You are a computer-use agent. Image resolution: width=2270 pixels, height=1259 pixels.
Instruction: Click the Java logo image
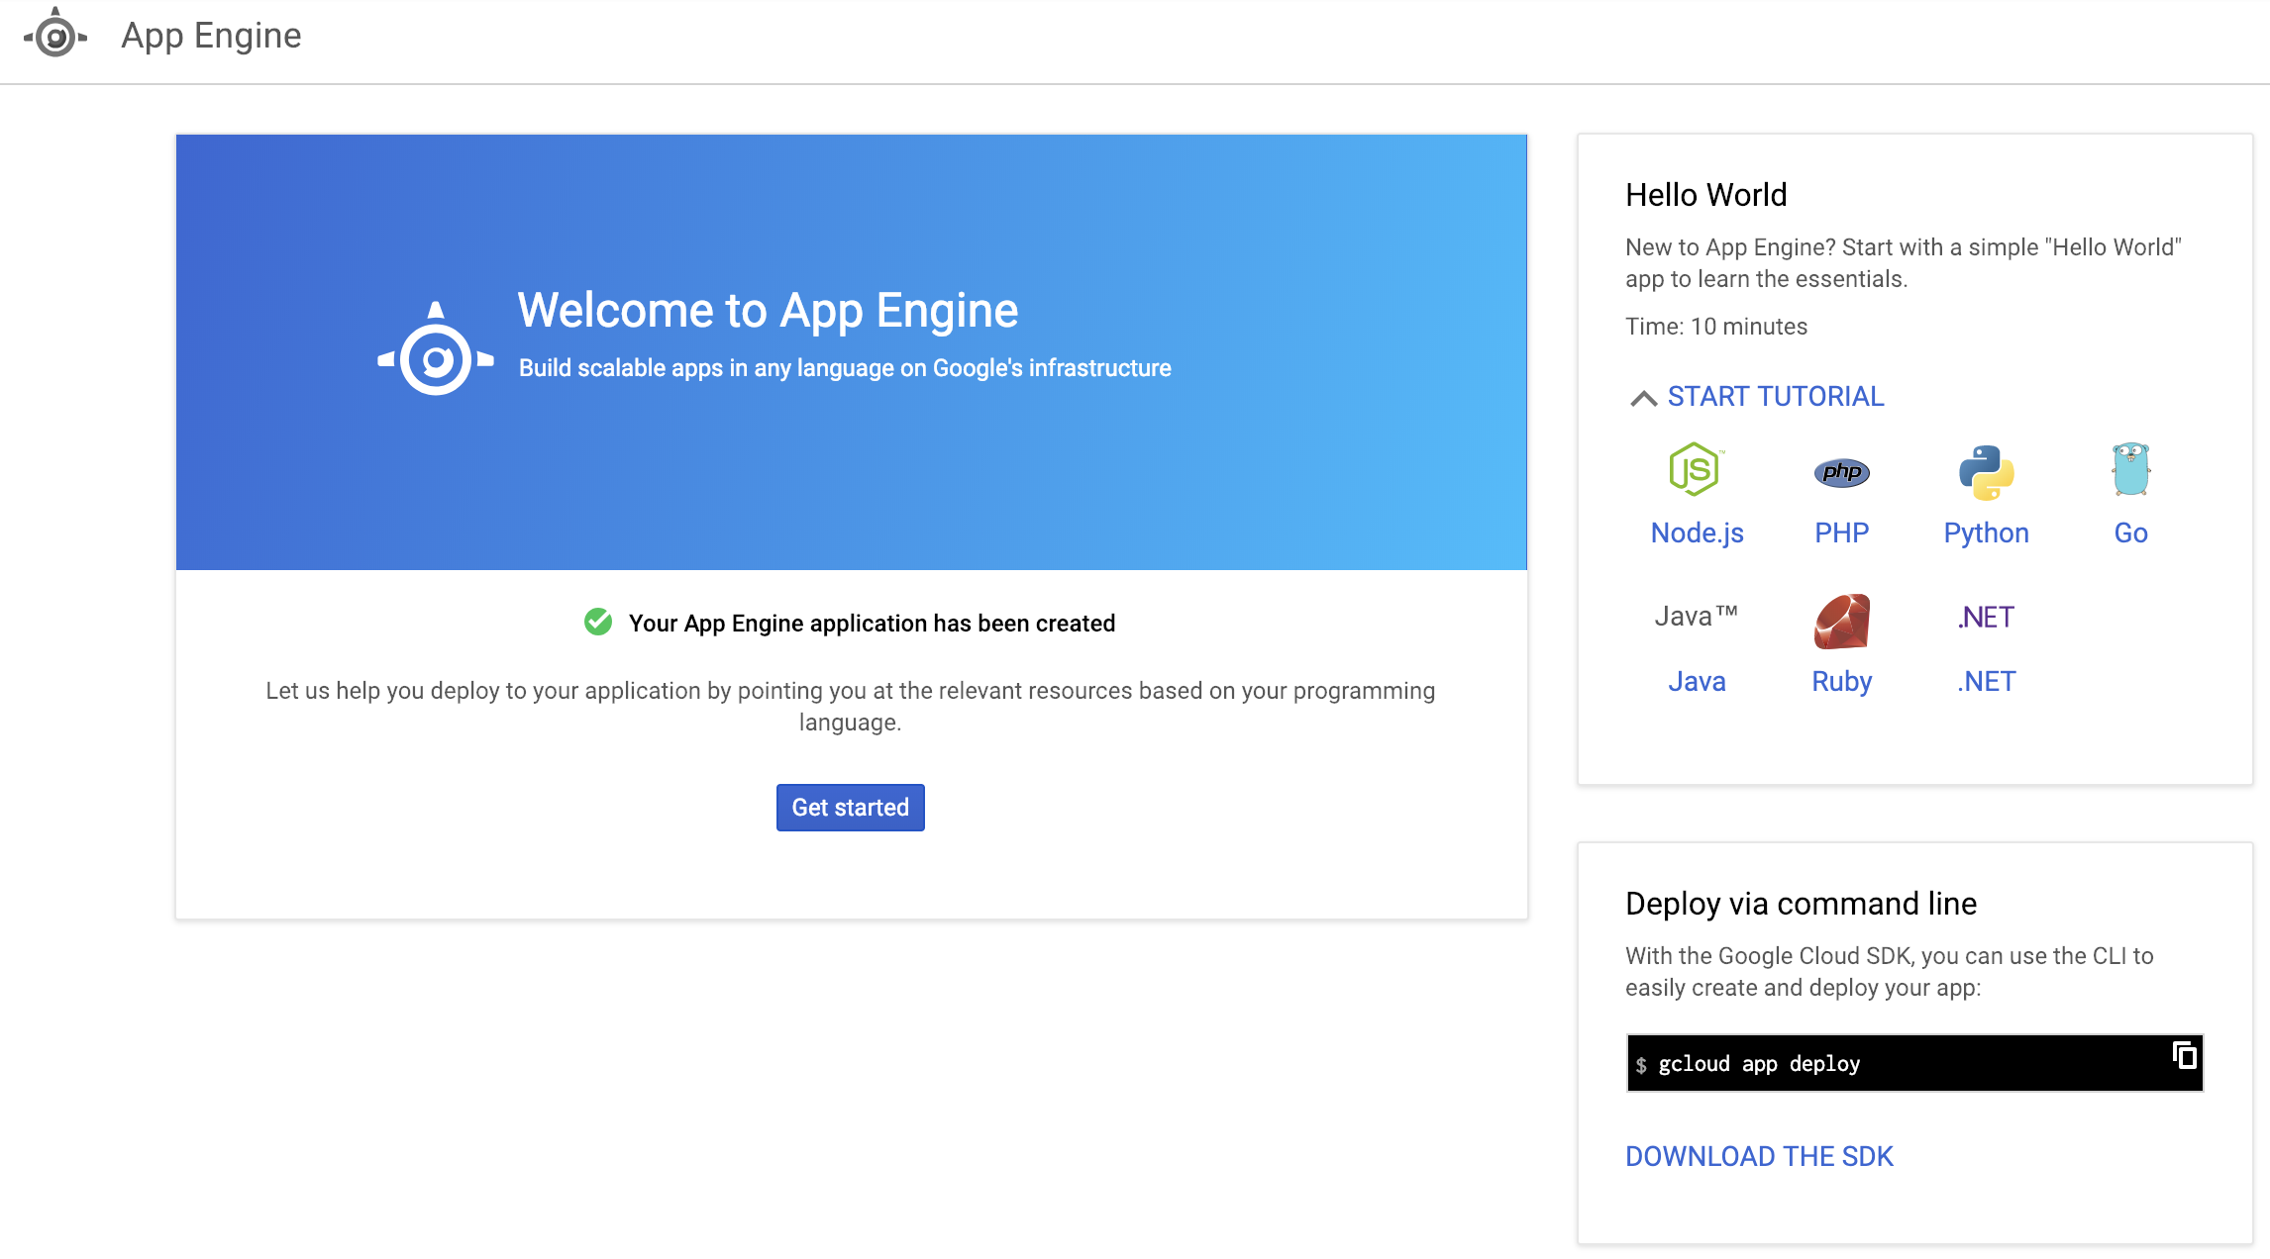tap(1696, 617)
